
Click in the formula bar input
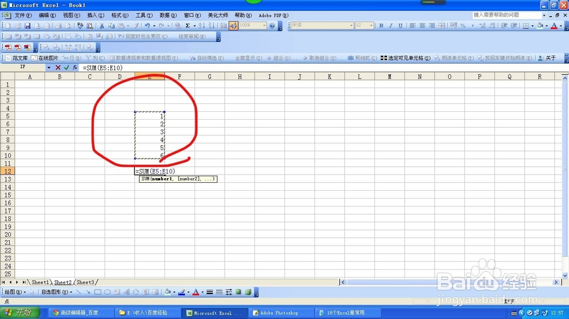tap(323, 68)
